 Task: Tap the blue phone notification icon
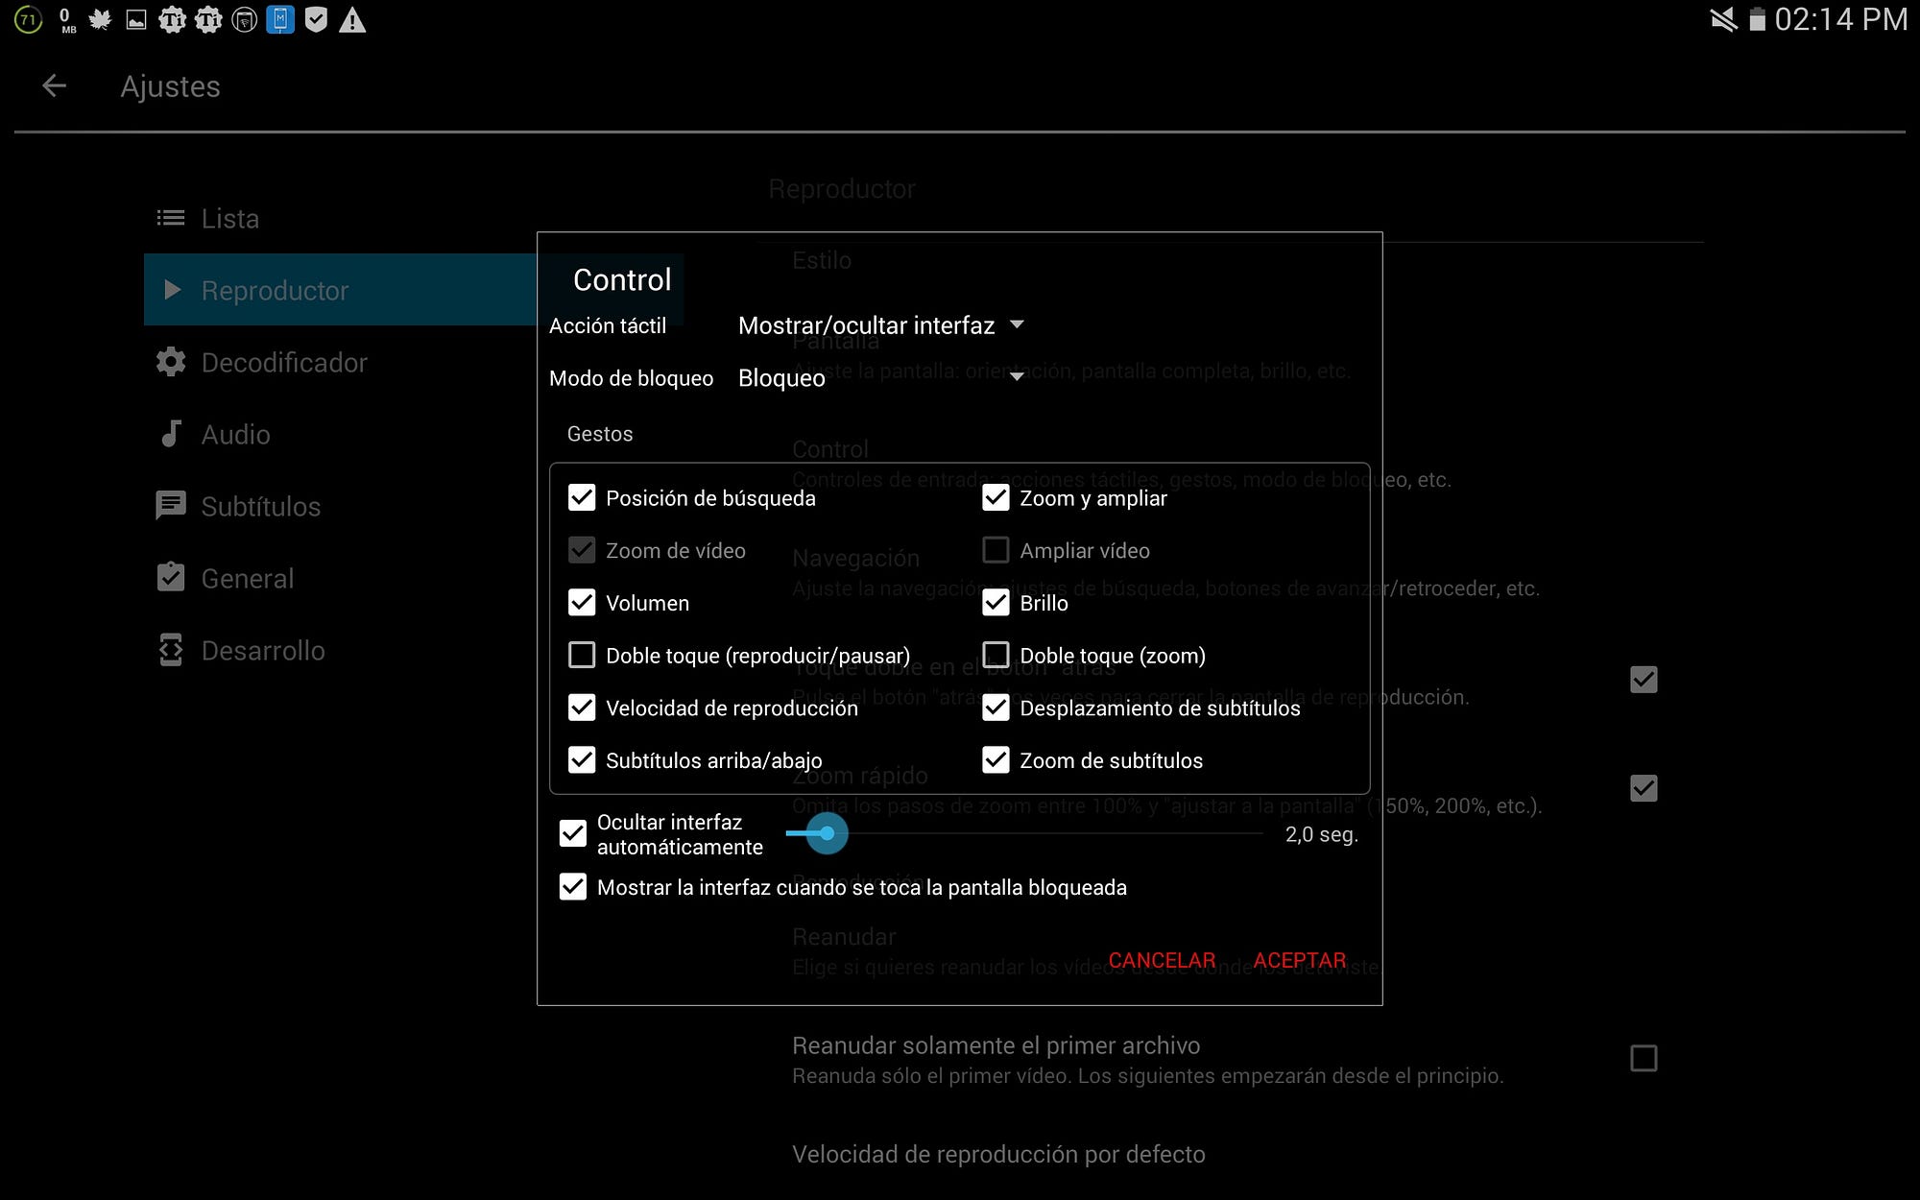pos(280,19)
